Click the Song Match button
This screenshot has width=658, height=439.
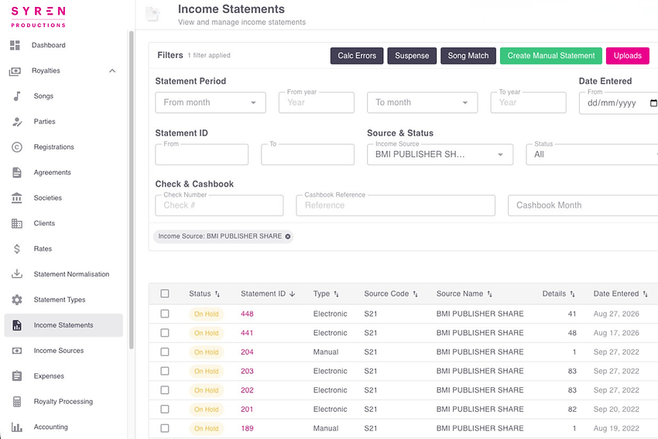[x=468, y=56]
